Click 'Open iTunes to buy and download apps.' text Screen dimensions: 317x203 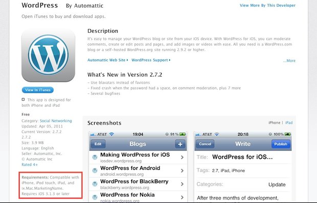(63, 16)
